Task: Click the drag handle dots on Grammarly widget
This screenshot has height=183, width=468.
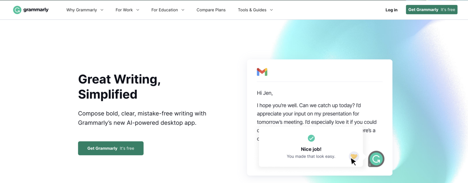Action: 370,165
